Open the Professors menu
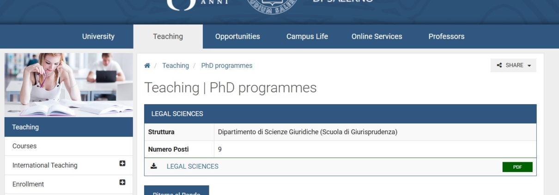Viewport: 559px width, 195px height. click(x=446, y=36)
